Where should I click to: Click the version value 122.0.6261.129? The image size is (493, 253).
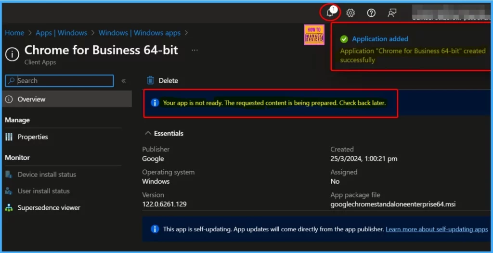pyautogui.click(x=164, y=204)
